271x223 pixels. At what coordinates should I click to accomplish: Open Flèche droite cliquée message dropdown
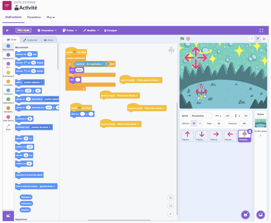tap(128, 124)
